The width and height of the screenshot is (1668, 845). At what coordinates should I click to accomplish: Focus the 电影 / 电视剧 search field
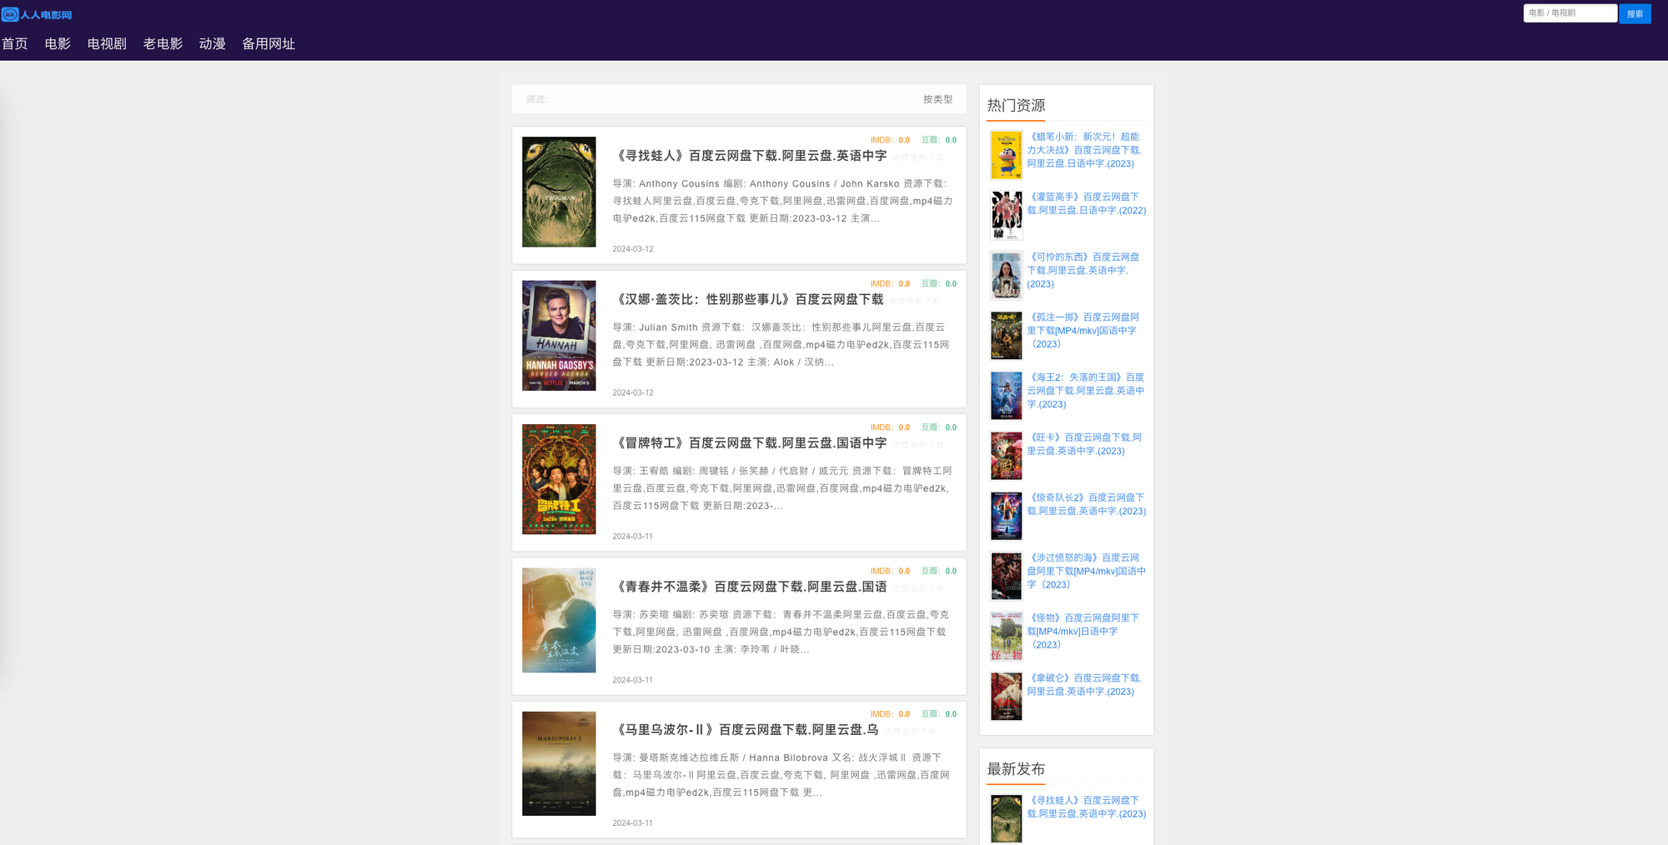pyautogui.click(x=1569, y=13)
